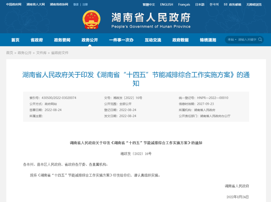Screen dimensions: 271x202
Task: Open the 互动交流 navigation menu
Action: (153, 40)
